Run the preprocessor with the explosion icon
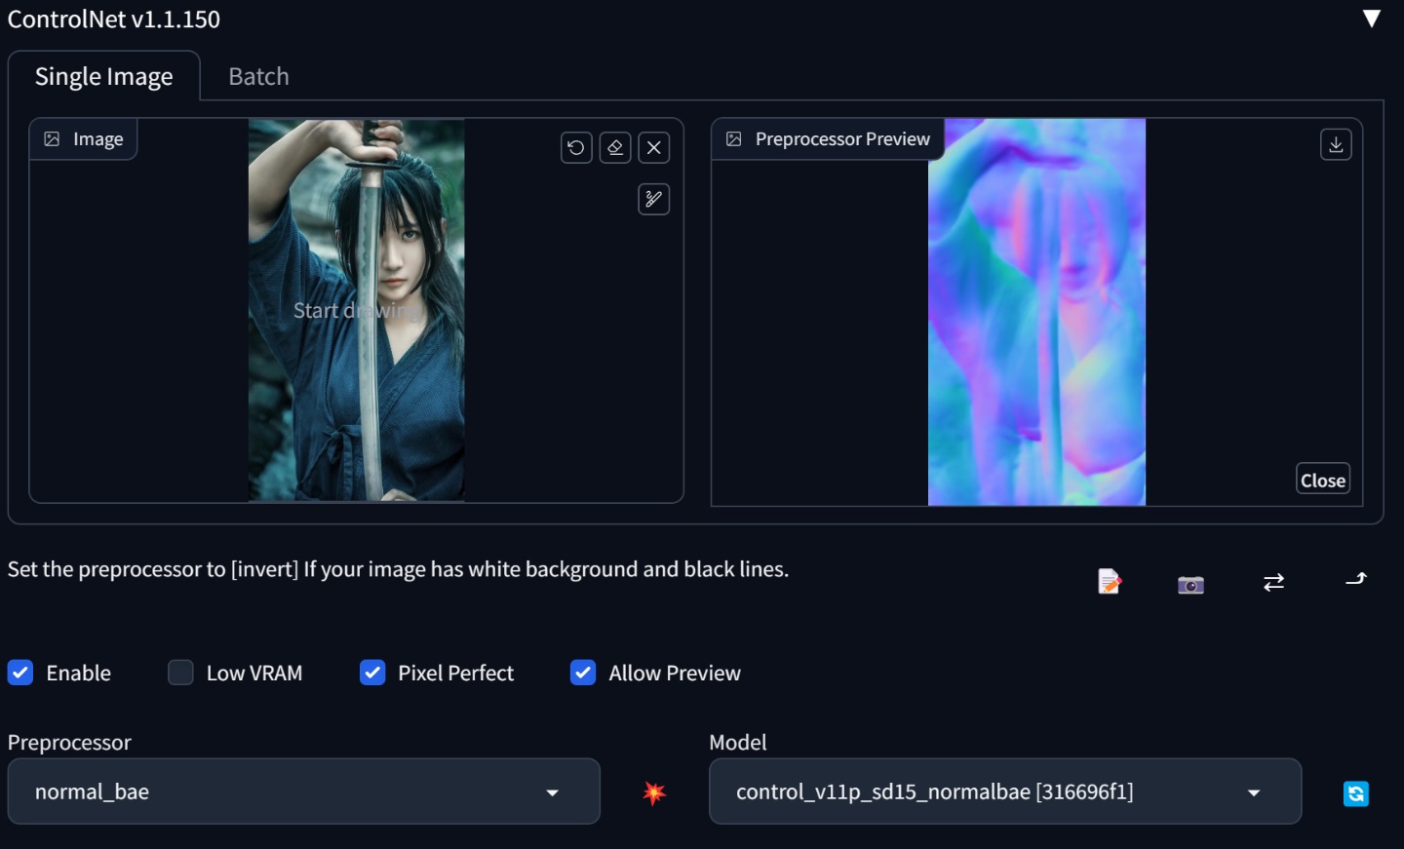 point(654,792)
